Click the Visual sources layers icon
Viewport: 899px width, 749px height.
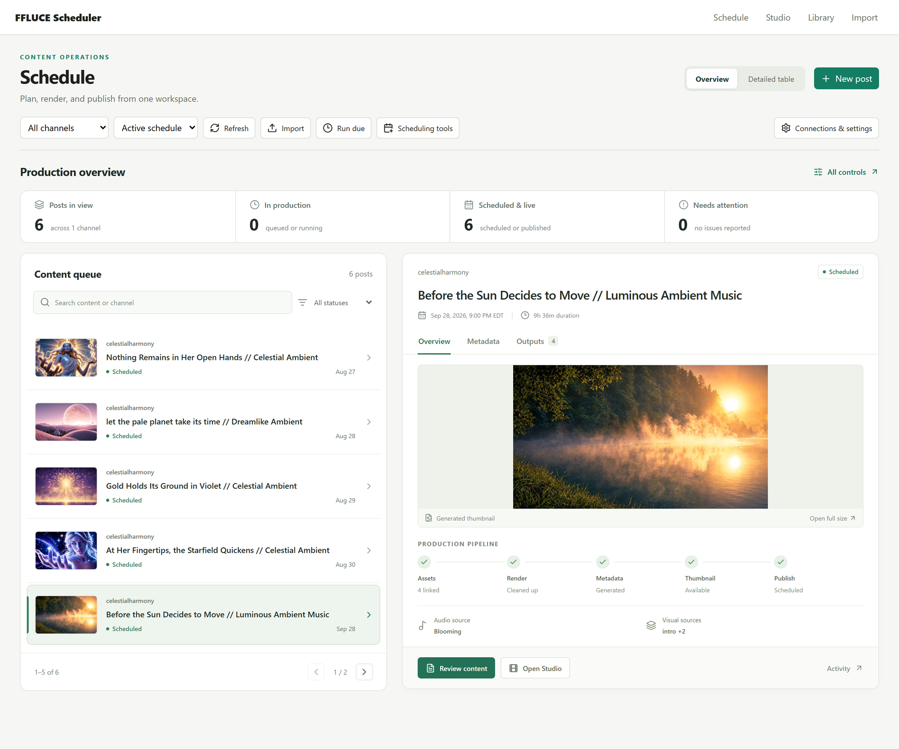651,625
